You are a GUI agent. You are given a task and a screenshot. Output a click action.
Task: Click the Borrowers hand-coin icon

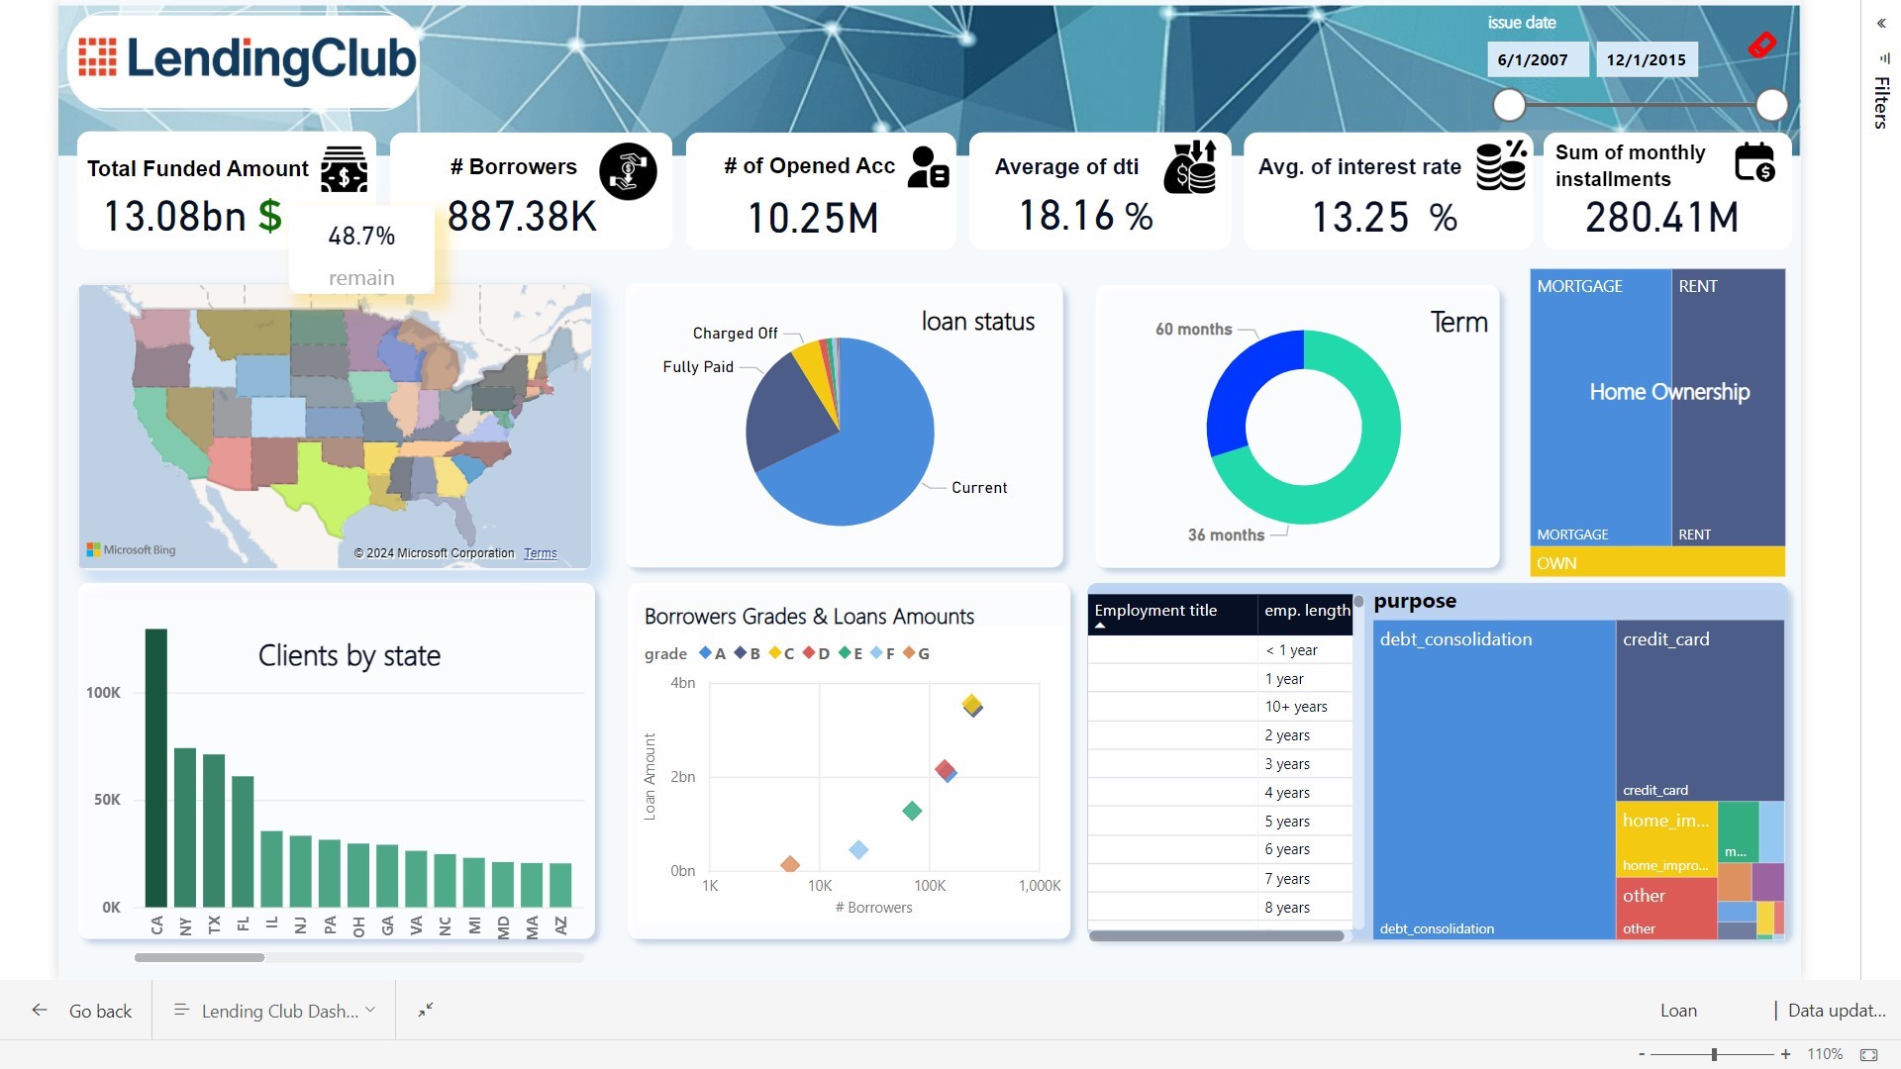click(x=628, y=171)
